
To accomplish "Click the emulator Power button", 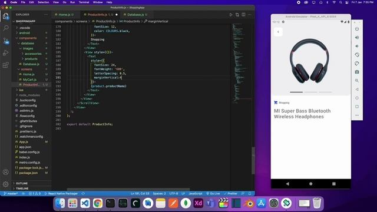I will click(357, 29).
